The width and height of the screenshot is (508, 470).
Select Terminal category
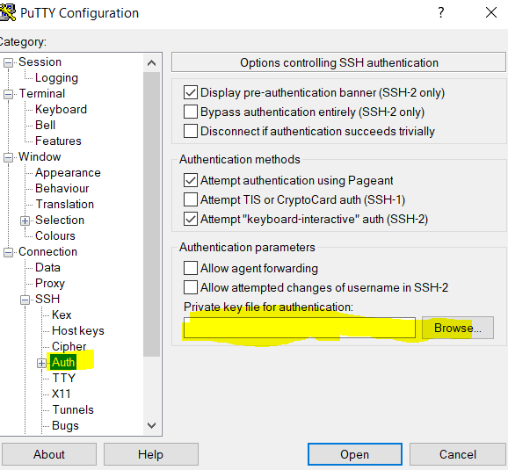tap(42, 94)
